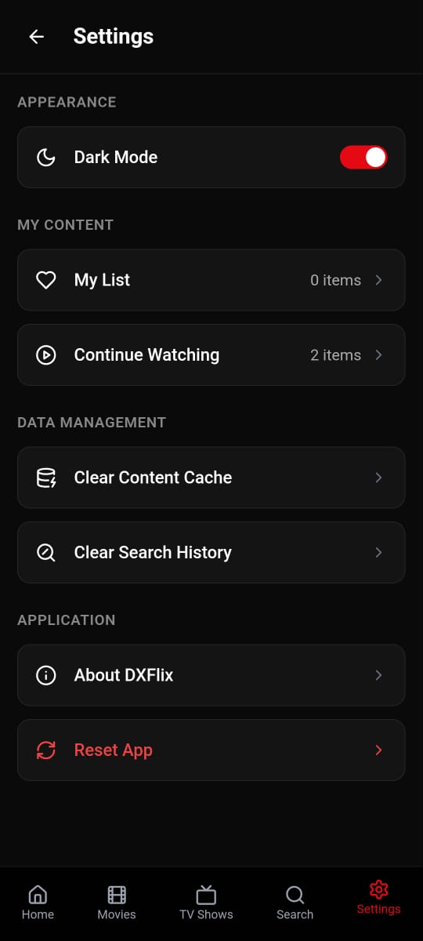
Task: Click the red refresh icon for Reset App
Action: (46, 750)
